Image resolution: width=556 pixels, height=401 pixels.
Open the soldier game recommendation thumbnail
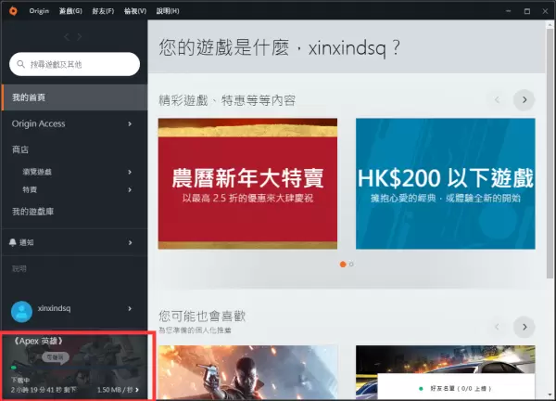click(x=247, y=372)
